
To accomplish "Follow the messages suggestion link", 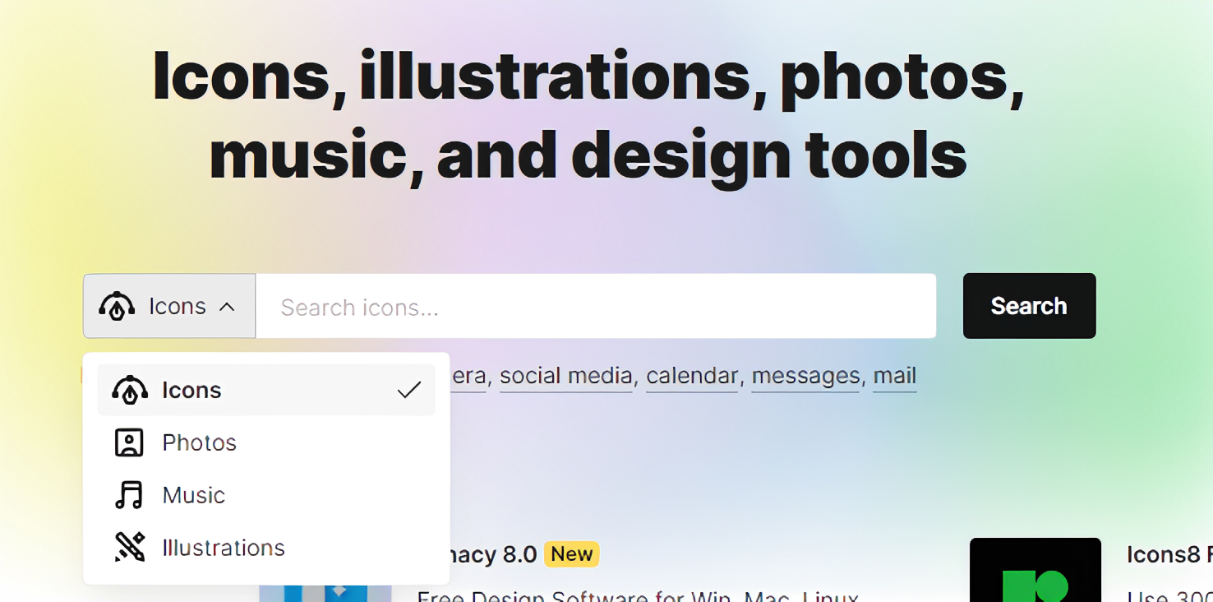I will (805, 376).
